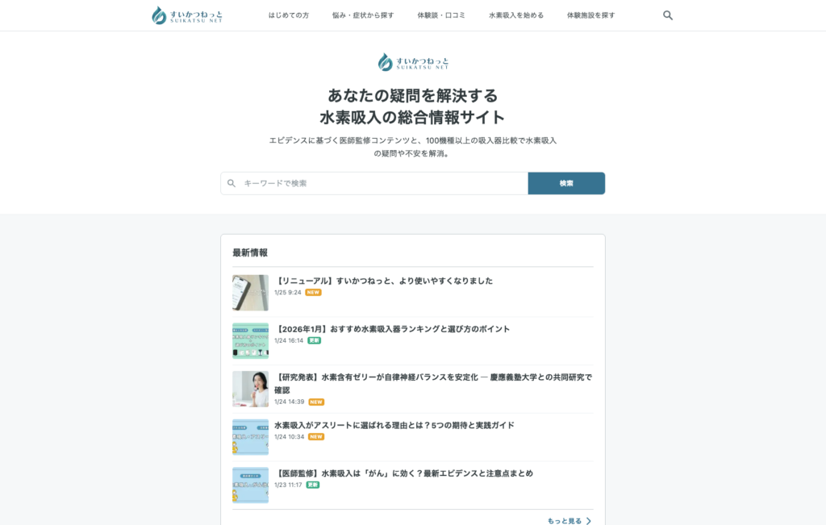This screenshot has width=826, height=525.
Task: Click the smartphone thumbnail of renewal post
Action: point(250,293)
